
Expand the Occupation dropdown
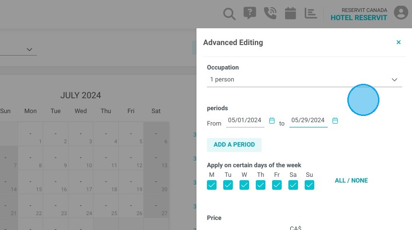[304, 80]
